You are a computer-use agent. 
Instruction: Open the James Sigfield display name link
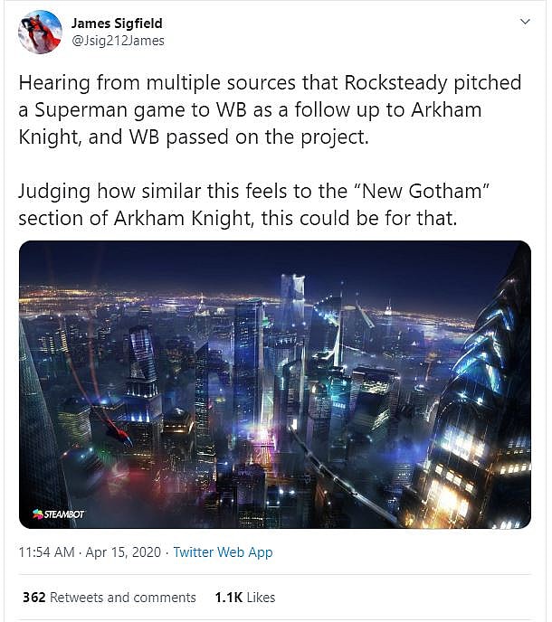(117, 24)
